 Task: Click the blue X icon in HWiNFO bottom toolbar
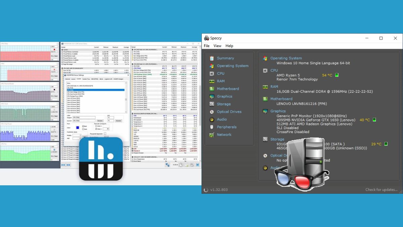point(198,165)
